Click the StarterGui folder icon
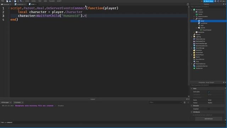The width and height of the screenshot is (227, 128). click(x=194, y=50)
